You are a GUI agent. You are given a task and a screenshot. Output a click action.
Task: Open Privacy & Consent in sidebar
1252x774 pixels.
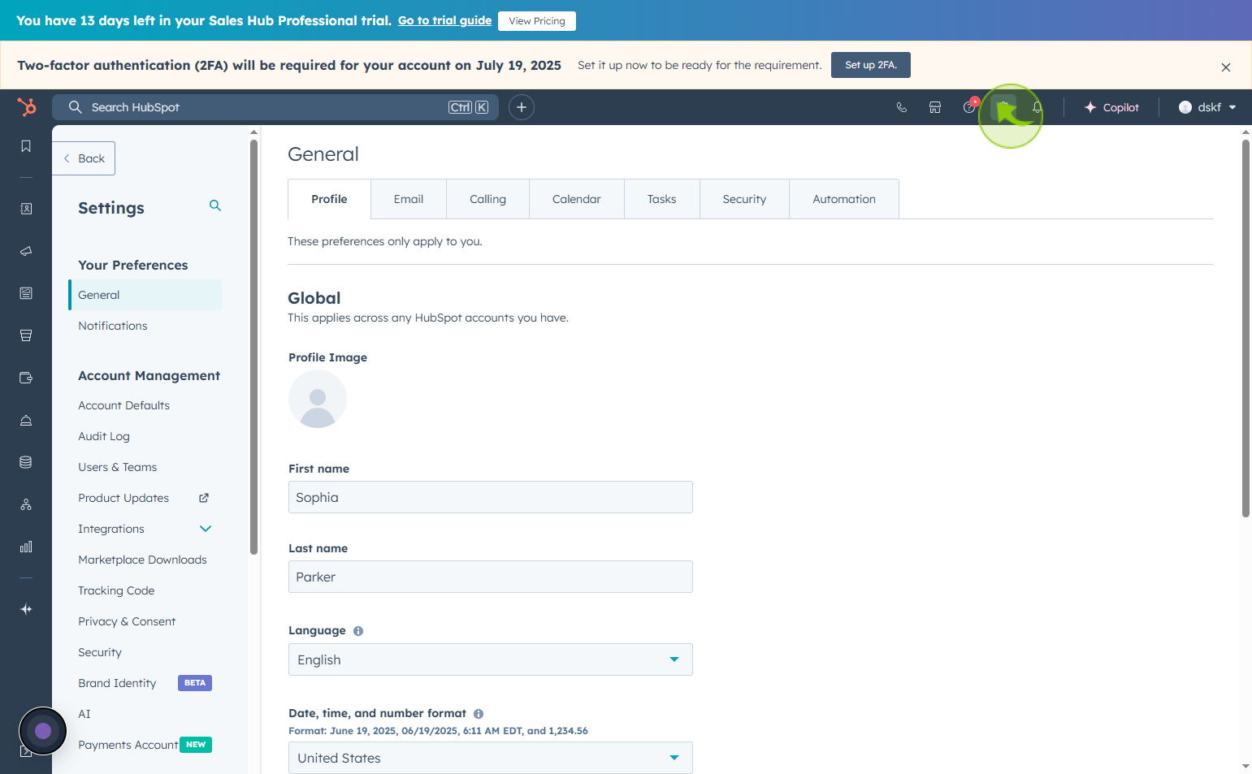coord(127,621)
